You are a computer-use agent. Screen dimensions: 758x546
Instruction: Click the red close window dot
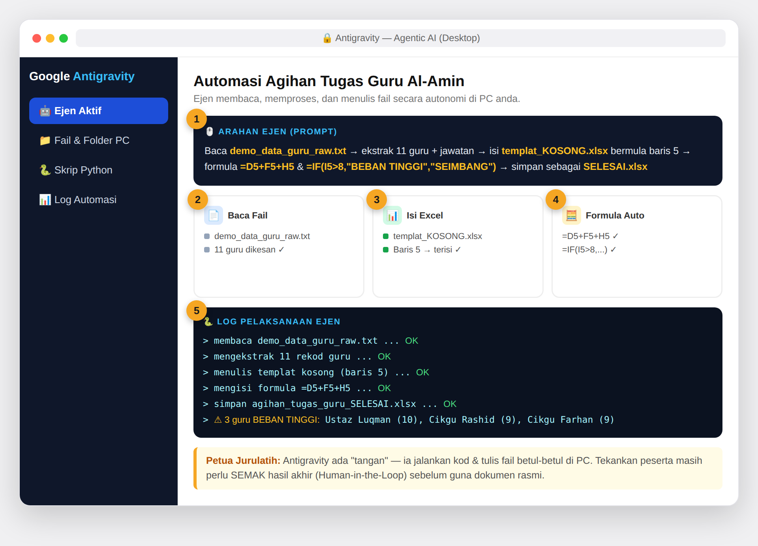[x=37, y=38]
